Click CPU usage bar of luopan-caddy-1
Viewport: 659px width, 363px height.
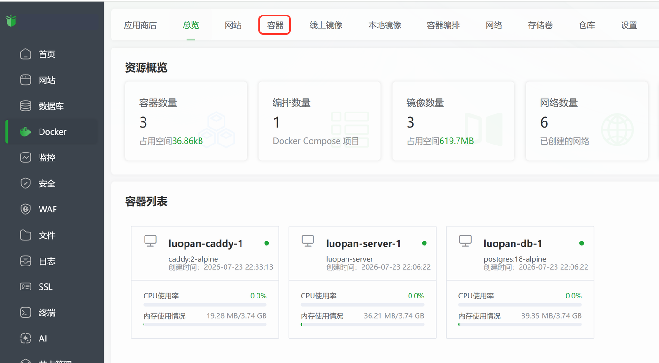coord(205,305)
